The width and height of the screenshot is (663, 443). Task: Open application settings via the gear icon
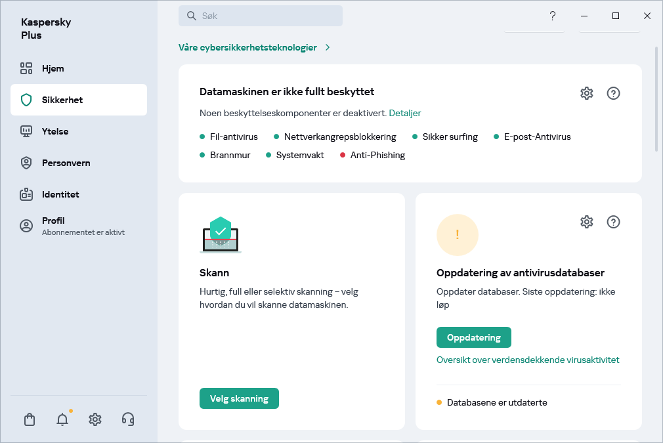[95, 419]
